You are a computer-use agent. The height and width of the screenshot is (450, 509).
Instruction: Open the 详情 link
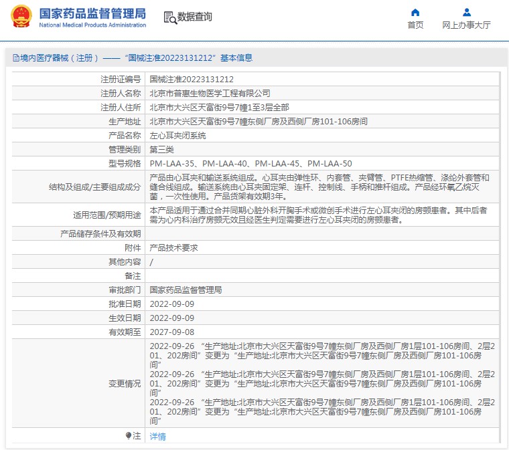tap(157, 437)
